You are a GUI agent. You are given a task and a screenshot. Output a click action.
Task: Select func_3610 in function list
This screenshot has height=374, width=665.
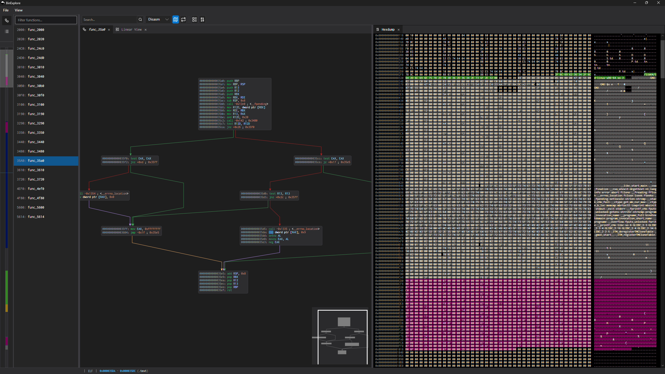(46, 170)
